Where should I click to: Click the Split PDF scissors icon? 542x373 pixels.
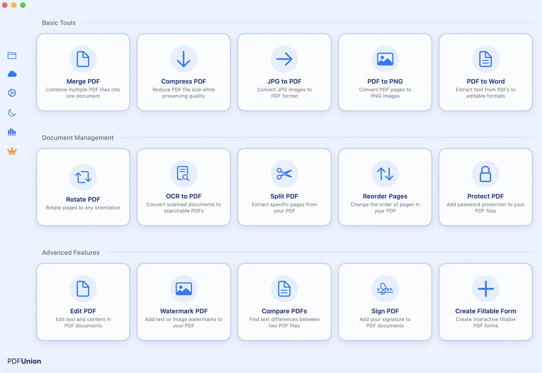[x=284, y=174]
